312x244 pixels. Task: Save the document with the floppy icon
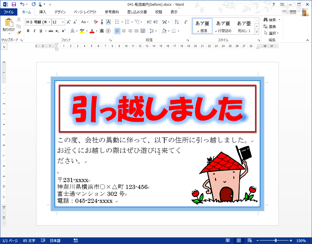coord(14,5)
